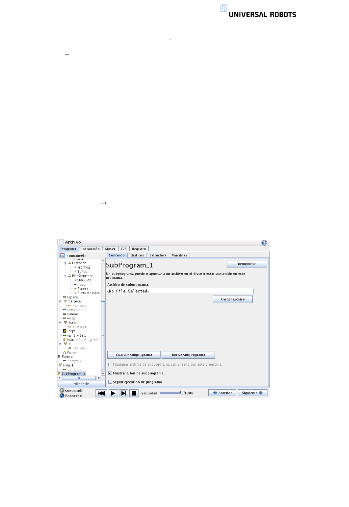
Task: Switch to the Instalación tab
Action: pyautogui.click(x=90, y=249)
